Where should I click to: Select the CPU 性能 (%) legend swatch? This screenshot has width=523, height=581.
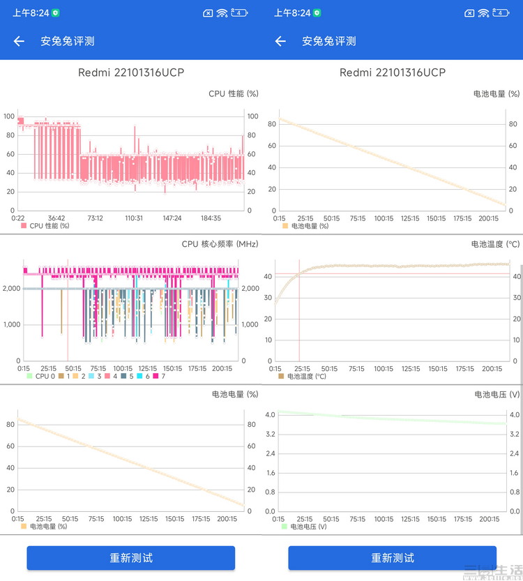[x=24, y=226]
